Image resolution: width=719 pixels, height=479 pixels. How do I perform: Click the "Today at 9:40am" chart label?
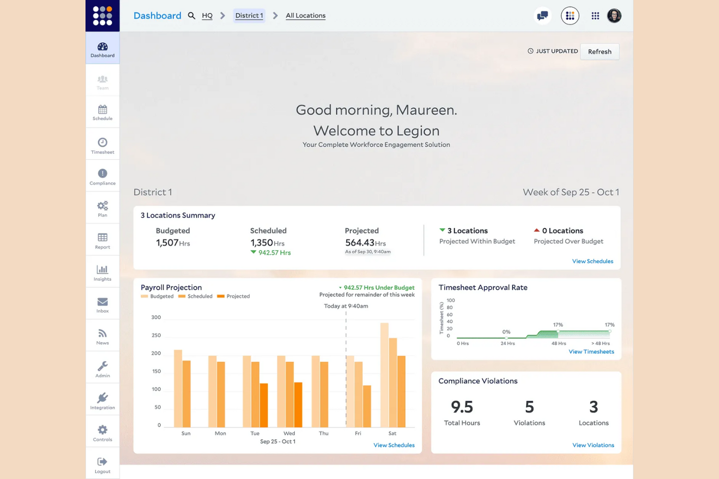click(346, 306)
